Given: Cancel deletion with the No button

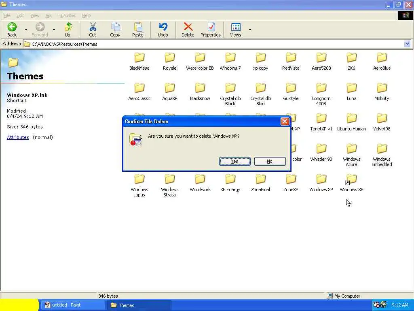Looking at the screenshot, I should [270, 161].
